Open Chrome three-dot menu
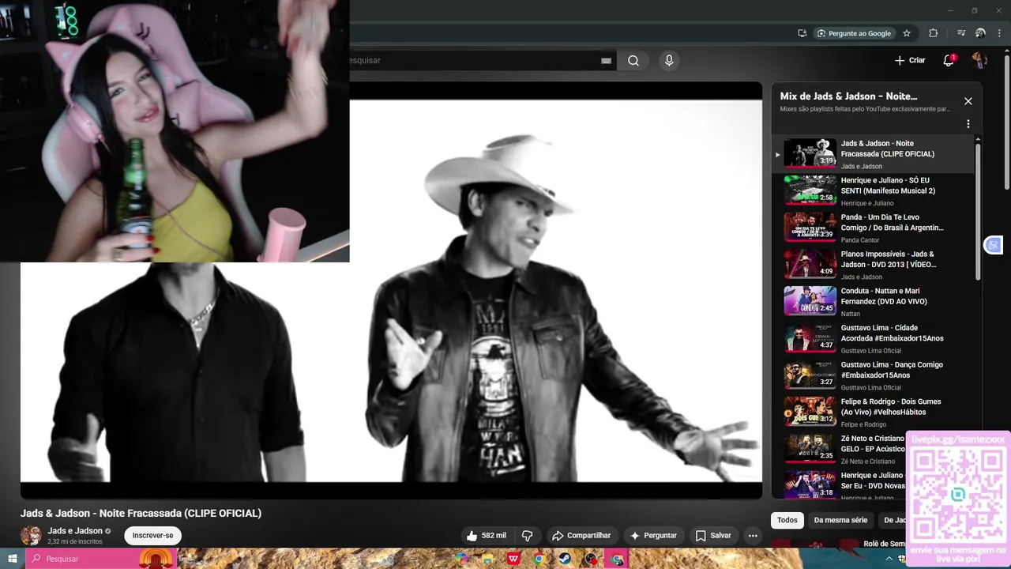 point(999,33)
